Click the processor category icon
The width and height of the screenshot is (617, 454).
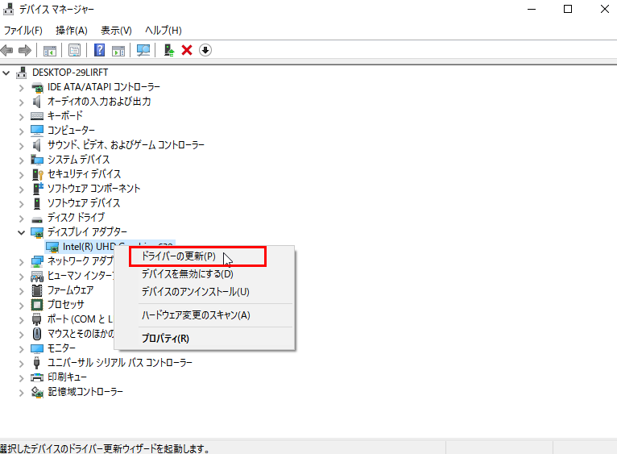point(37,305)
